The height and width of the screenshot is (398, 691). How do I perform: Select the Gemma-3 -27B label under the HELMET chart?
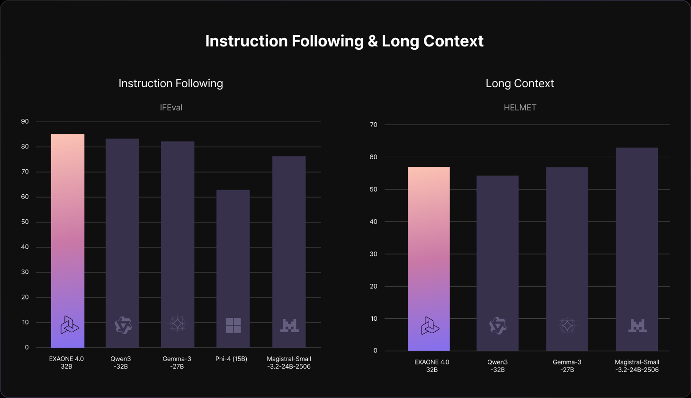[567, 366]
